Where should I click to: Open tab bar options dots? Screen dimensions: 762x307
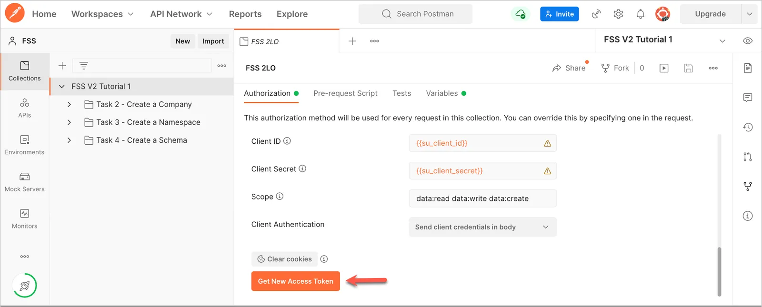tap(375, 41)
